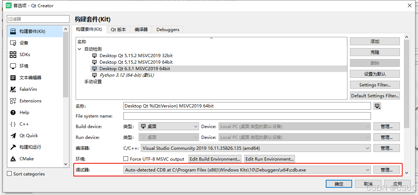Screen dimensions: 418x195
Task: Open the Qt Quick category icon
Action: 13,136
